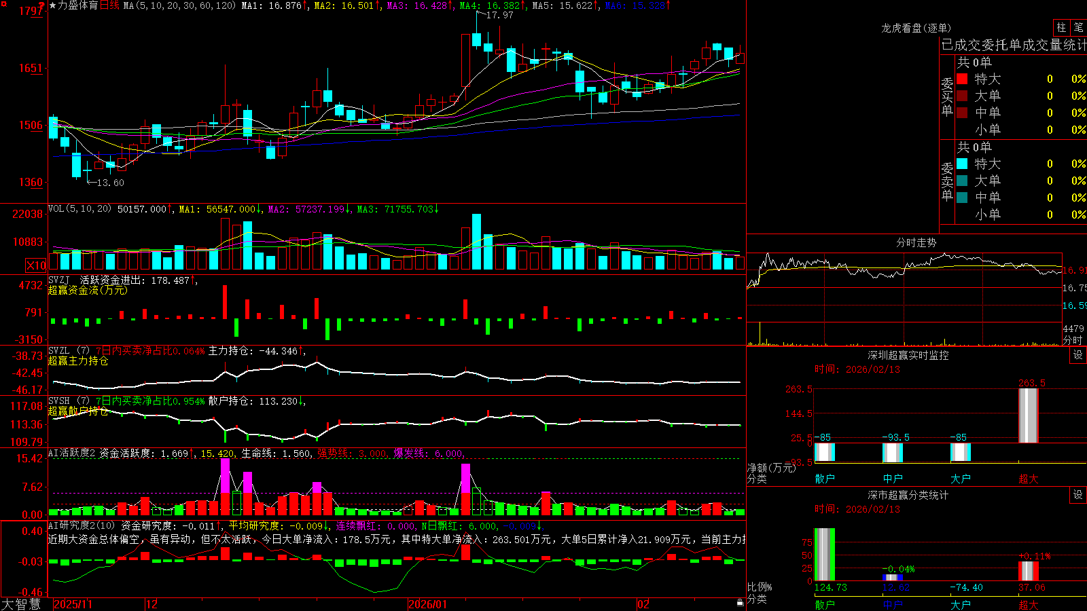Click the lock icon on the time axis
1087x611 pixels.
(740, 602)
